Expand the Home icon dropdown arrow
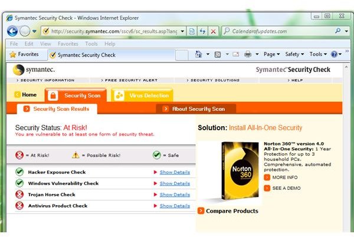The height and width of the screenshot is (237, 354). click(208, 54)
